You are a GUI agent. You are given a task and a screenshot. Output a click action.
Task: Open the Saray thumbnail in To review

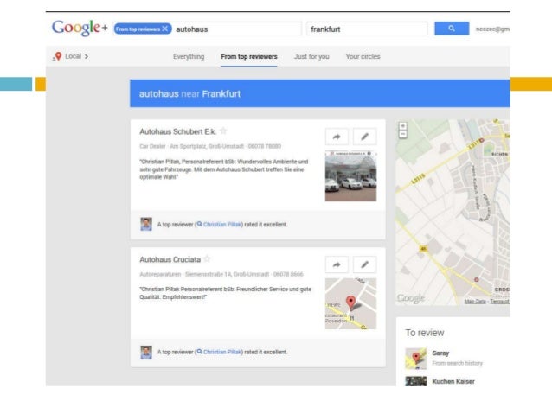tap(416, 359)
